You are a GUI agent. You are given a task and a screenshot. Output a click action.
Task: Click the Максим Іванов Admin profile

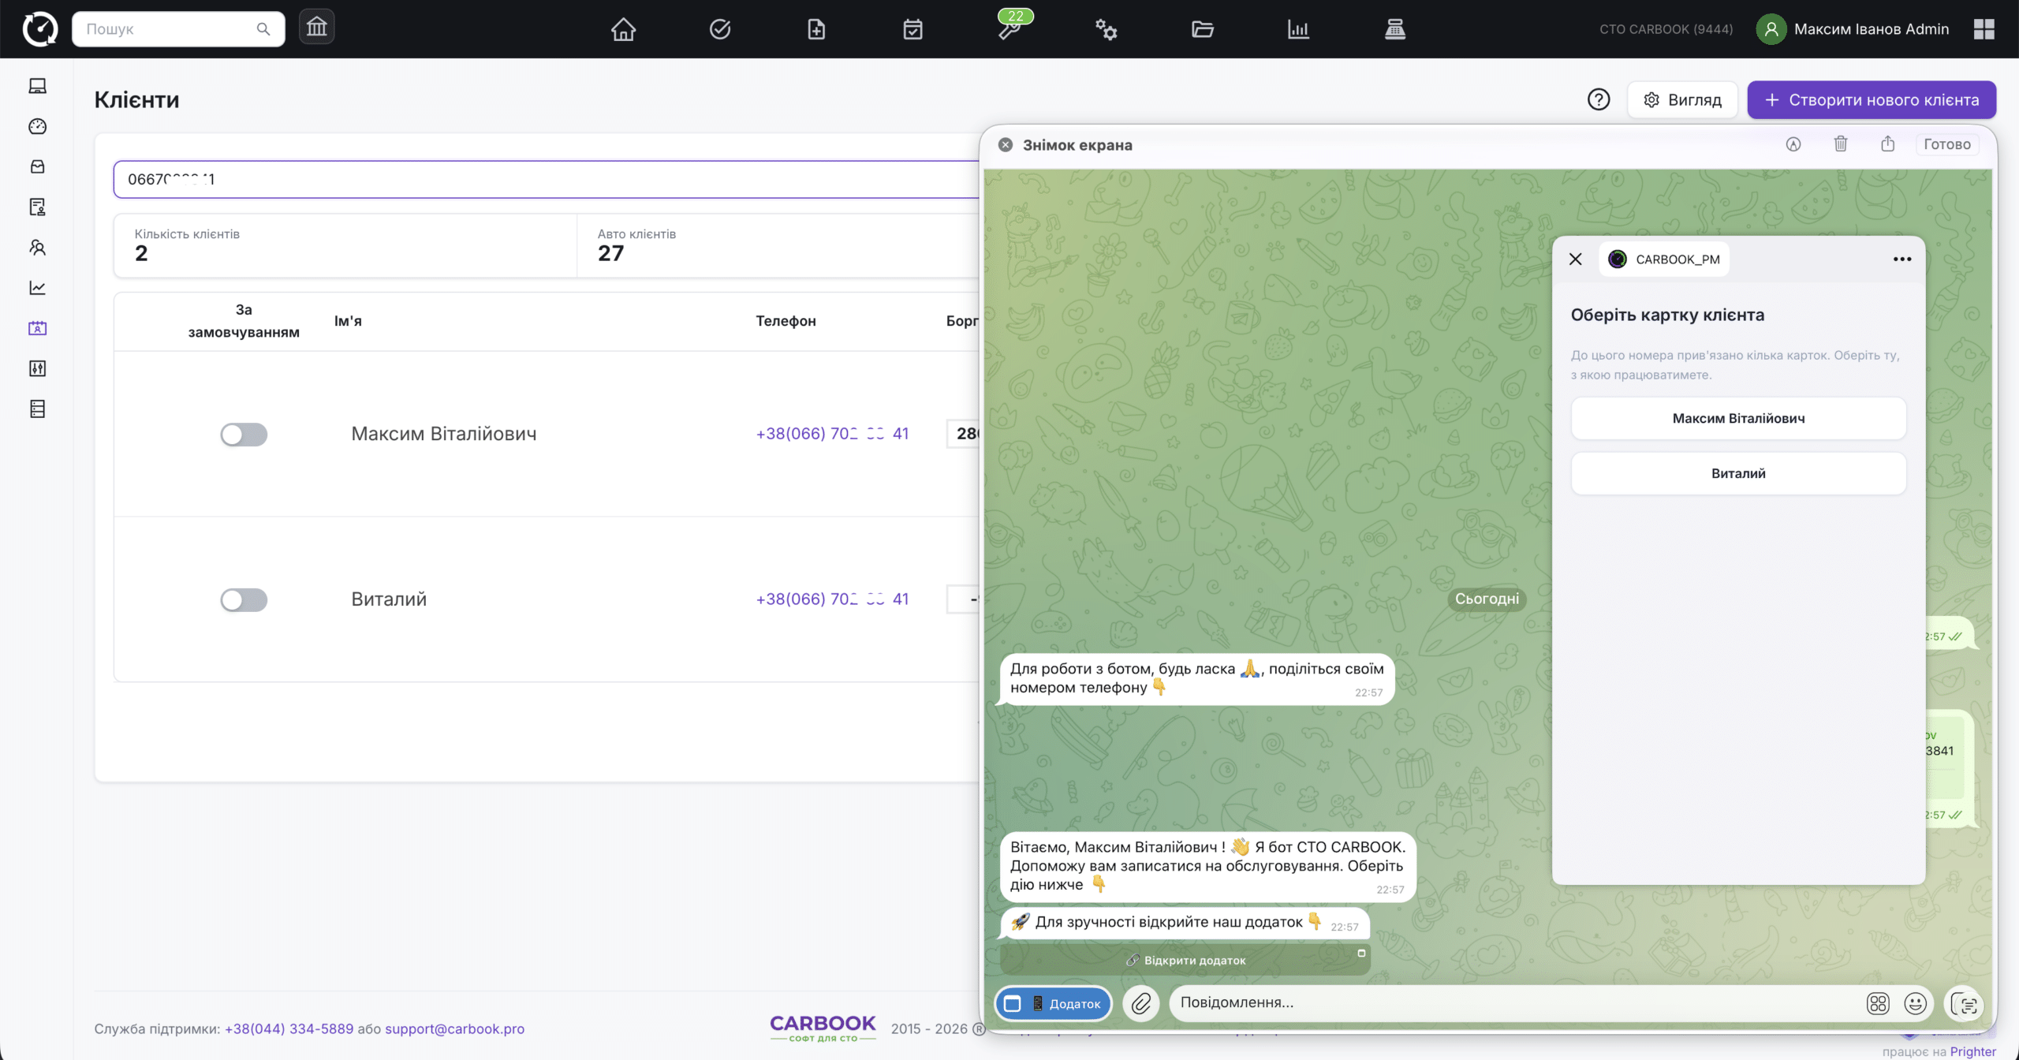click(1853, 29)
